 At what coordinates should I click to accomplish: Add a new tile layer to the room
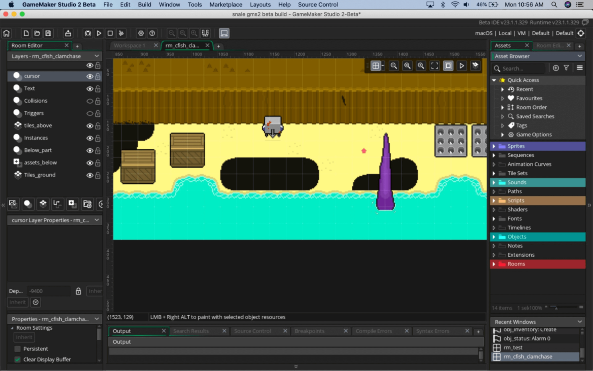pos(43,204)
